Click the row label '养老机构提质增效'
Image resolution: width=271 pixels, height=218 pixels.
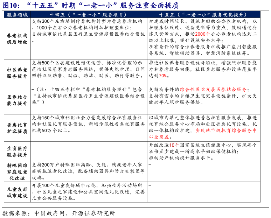click(x=17, y=39)
